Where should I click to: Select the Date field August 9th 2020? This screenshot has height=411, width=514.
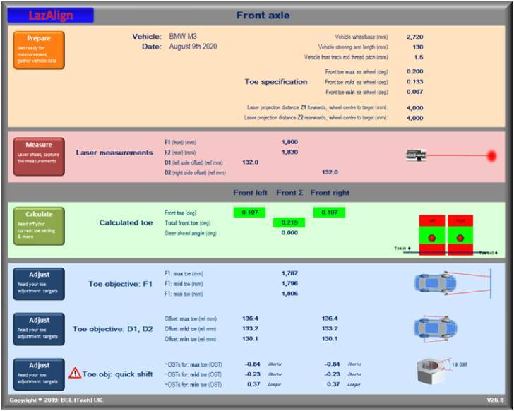pyautogui.click(x=193, y=47)
